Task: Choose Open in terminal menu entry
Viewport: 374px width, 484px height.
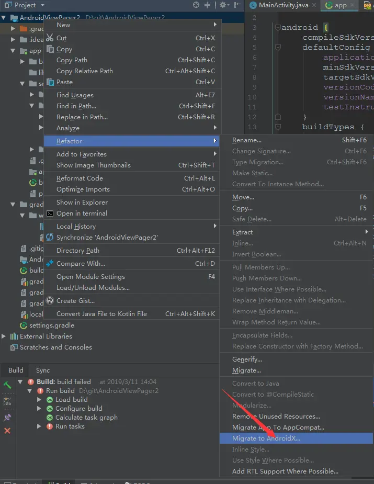Action: coord(132,213)
